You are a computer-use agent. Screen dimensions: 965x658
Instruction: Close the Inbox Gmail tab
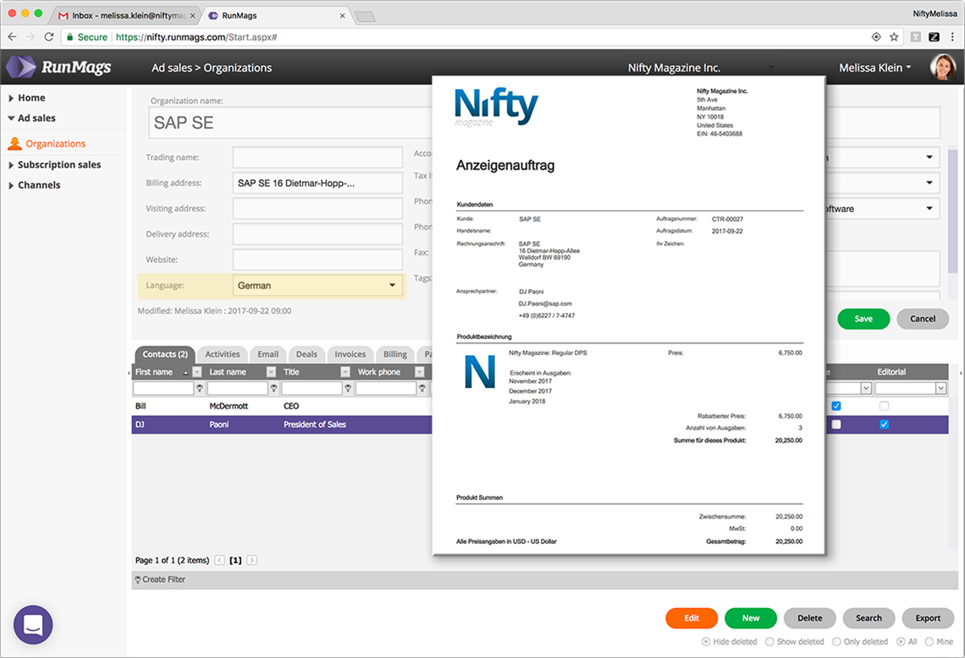193,15
